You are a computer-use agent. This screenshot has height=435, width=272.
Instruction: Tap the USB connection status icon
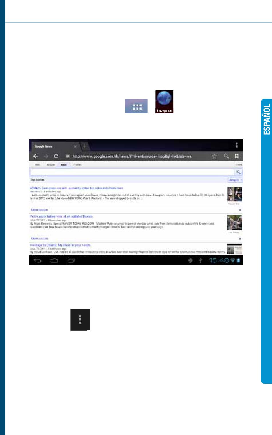click(200, 260)
